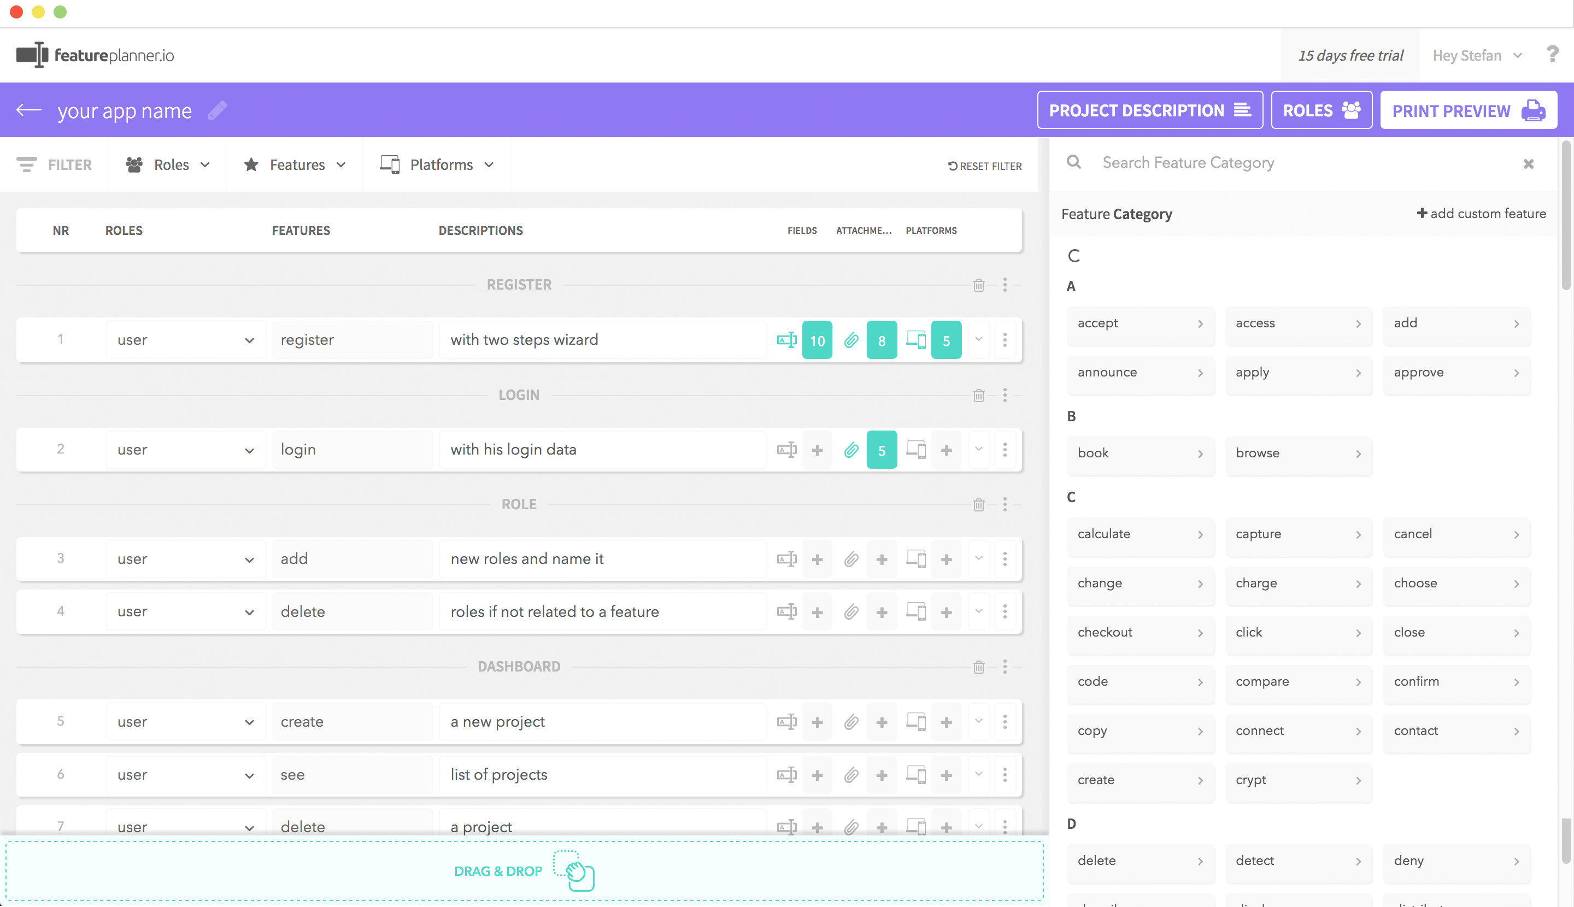Open the fields editor icon on the register row
The height and width of the screenshot is (907, 1574).
787,339
